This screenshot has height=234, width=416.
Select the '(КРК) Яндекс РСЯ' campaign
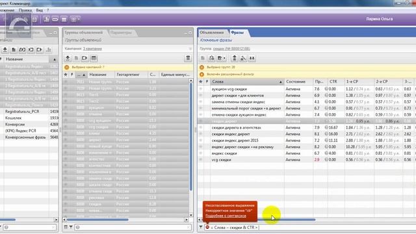29,131
